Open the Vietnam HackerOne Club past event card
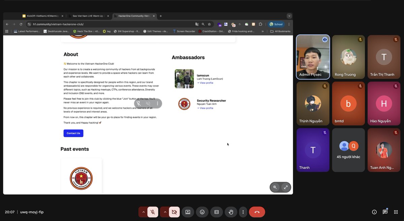 [x=81, y=176]
